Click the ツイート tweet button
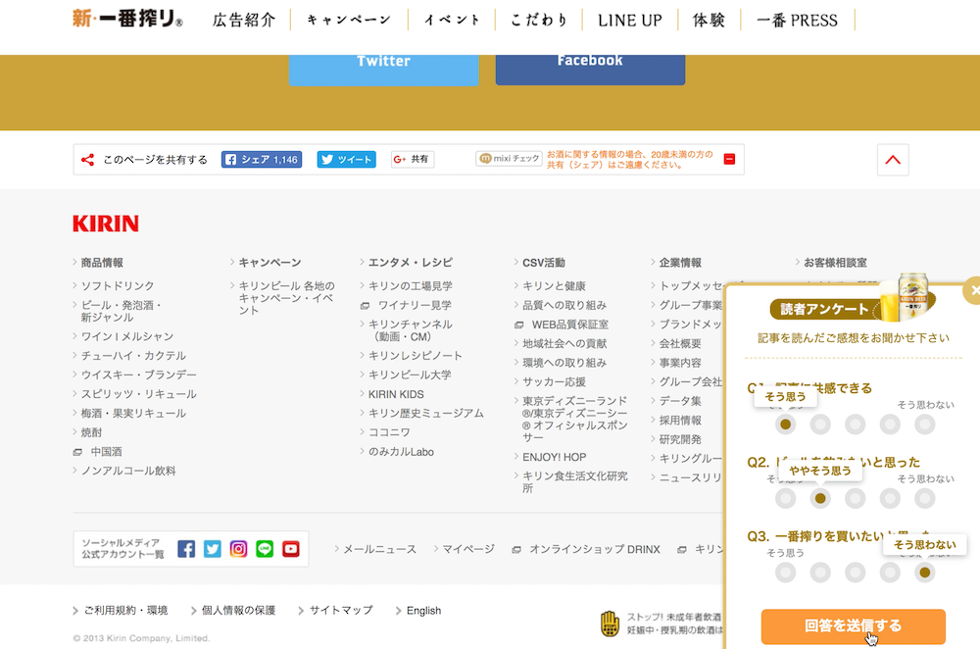This screenshot has height=649, width=980. 346,160
